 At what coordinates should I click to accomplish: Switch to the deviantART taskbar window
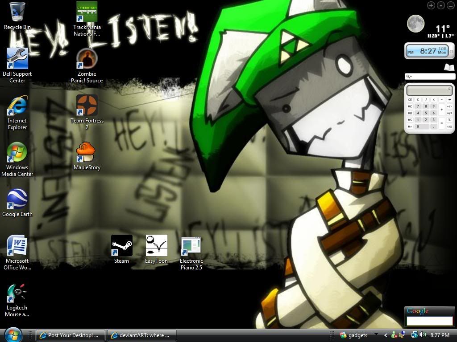click(x=142, y=335)
